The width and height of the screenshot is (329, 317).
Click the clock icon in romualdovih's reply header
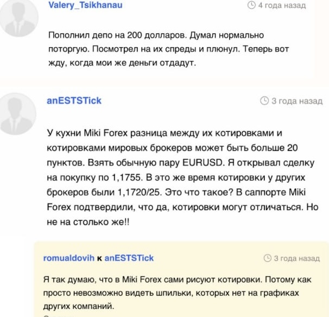coord(268,258)
